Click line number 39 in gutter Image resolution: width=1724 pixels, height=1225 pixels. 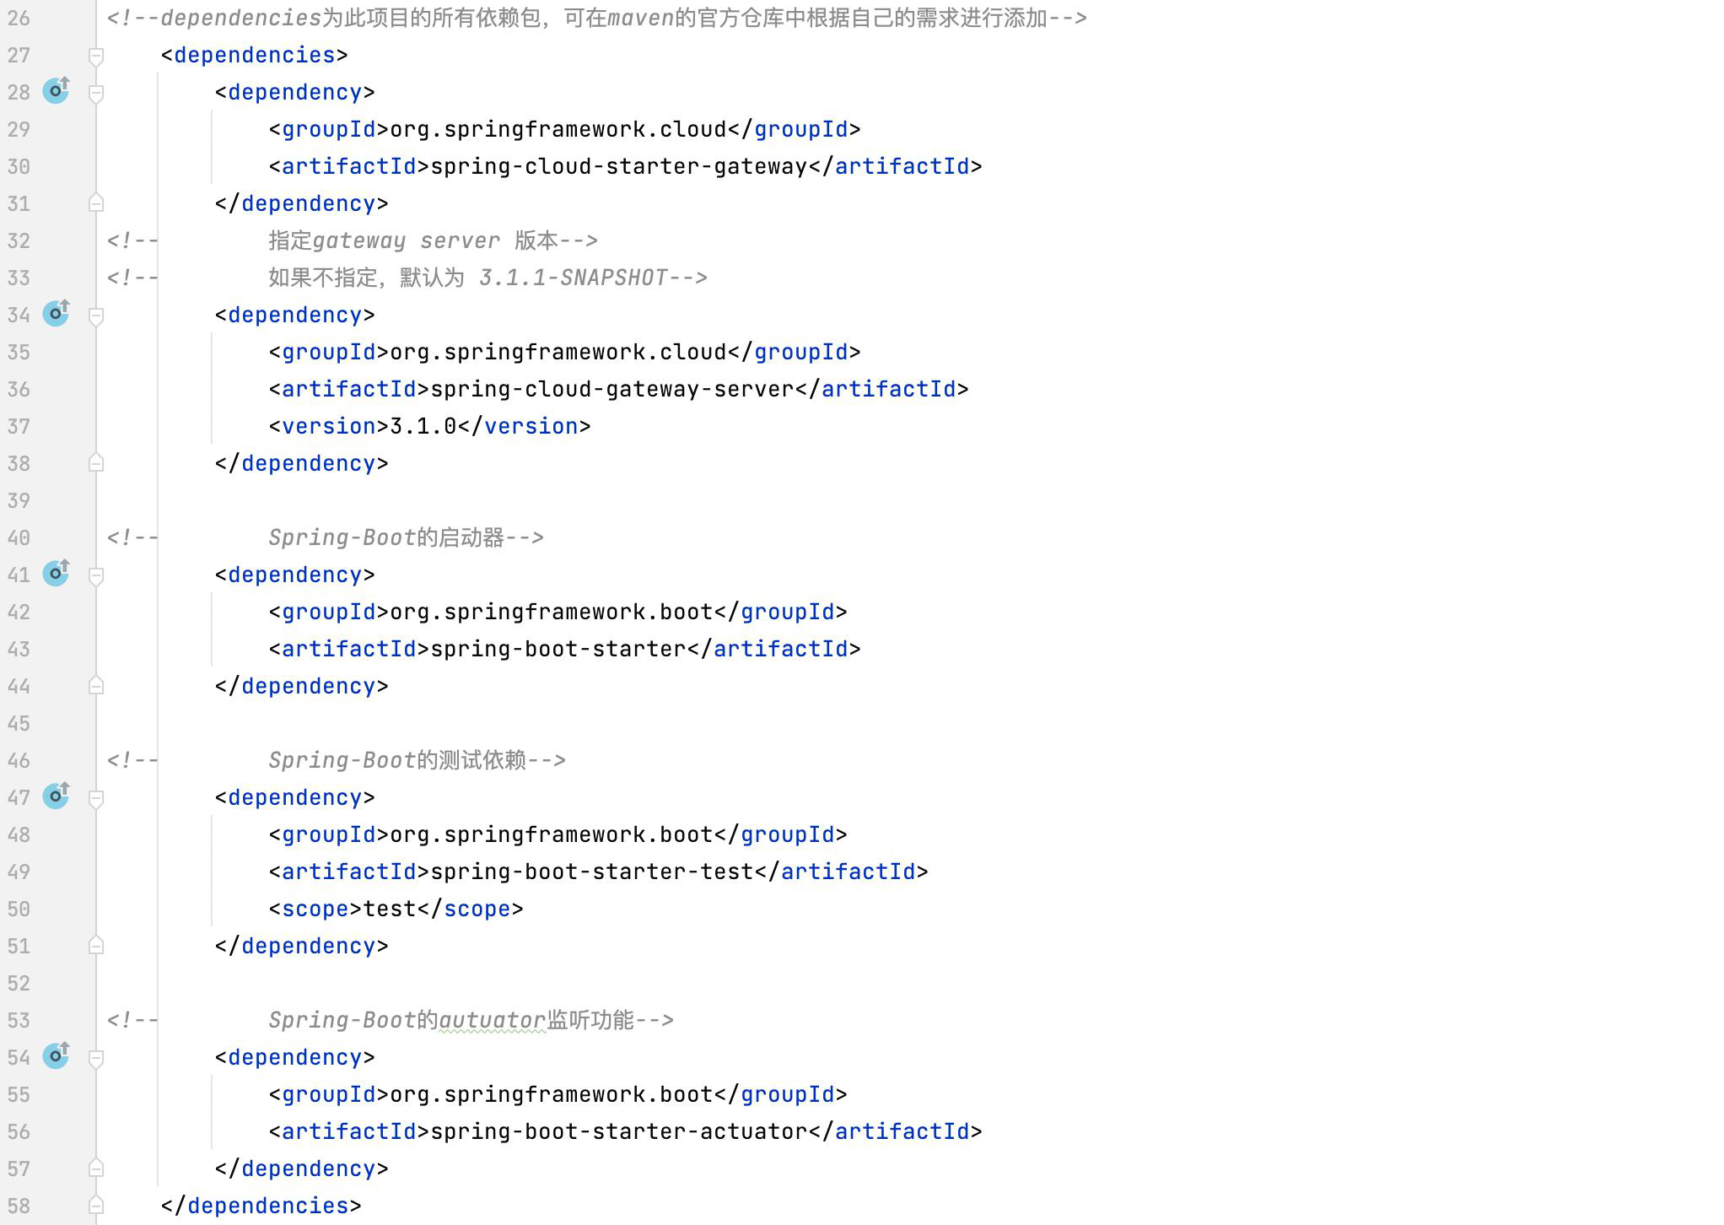click(x=19, y=500)
